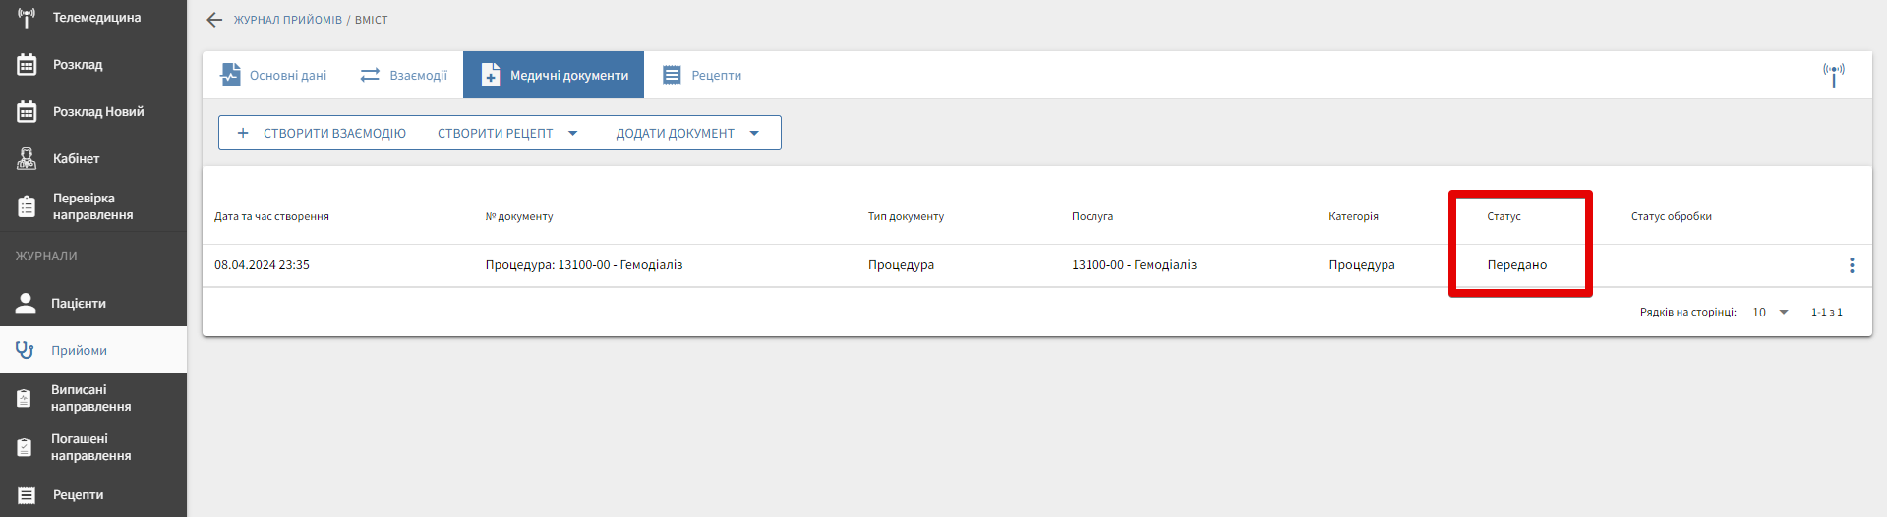Click the Пацієнти person icon
Viewport: 1887px width, 517px height.
26,303
